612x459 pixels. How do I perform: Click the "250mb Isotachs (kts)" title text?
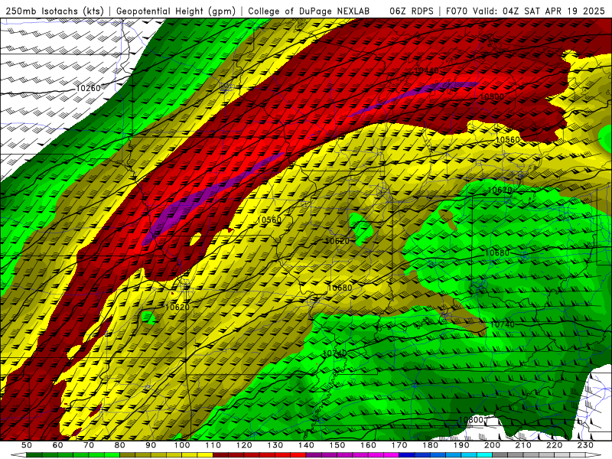click(54, 11)
